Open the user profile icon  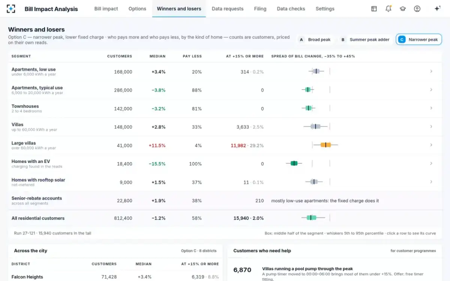click(417, 9)
